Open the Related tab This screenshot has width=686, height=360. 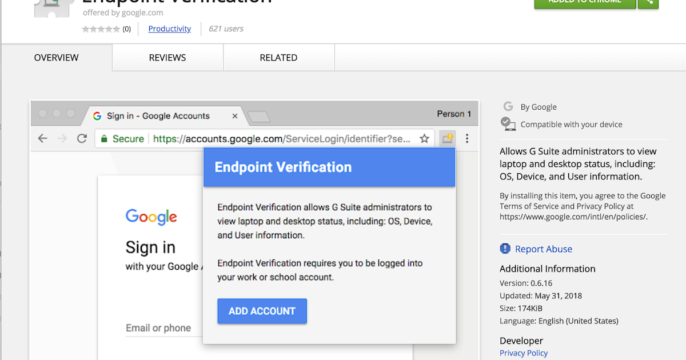tap(278, 58)
